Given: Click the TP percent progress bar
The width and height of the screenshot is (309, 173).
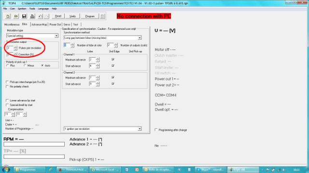Looking at the screenshot, I should [34, 157].
